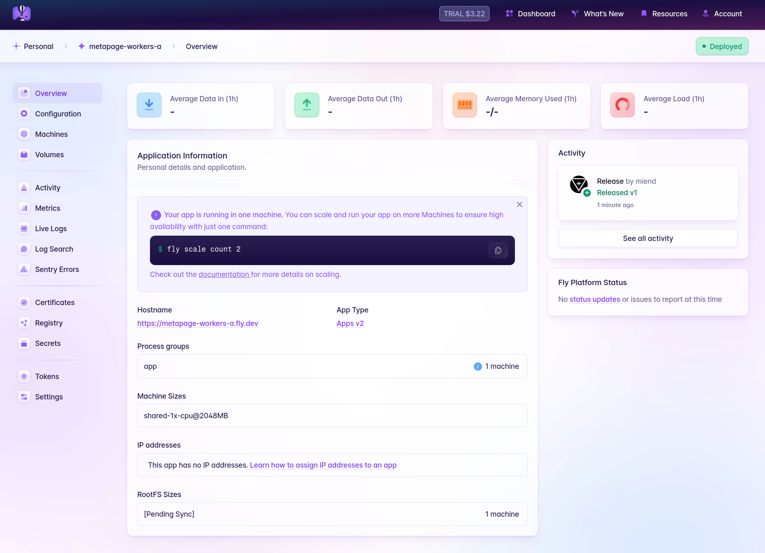Click the Released v1 text
The image size is (765, 553).
(x=617, y=192)
